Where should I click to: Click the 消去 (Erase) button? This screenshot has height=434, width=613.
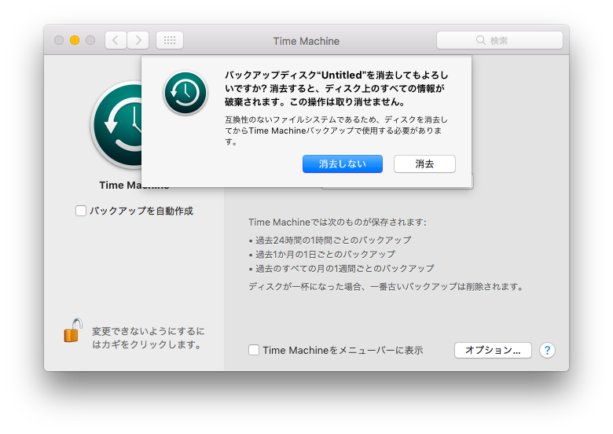[424, 164]
